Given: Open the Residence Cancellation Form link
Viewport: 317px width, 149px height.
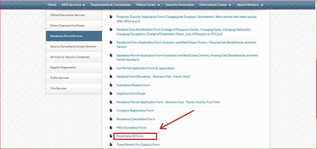Looking at the screenshot, I should tap(136, 119).
